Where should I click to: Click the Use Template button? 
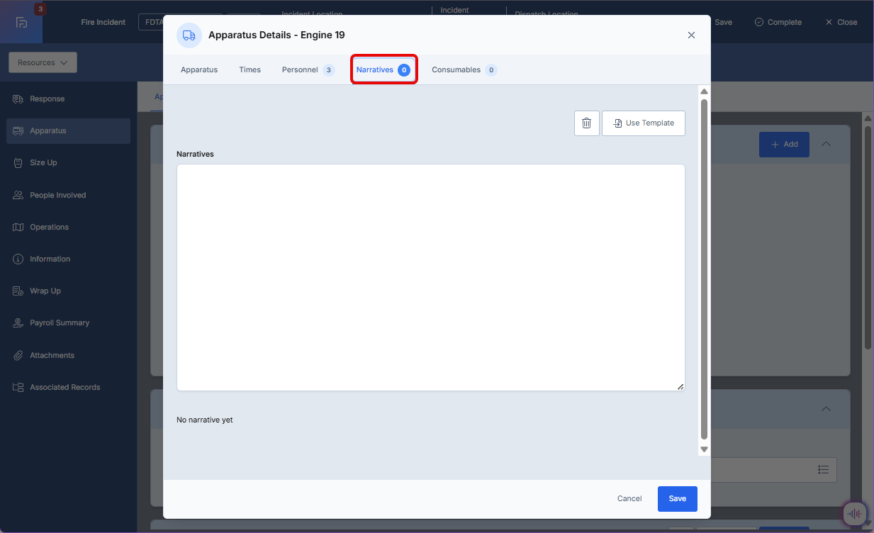[x=644, y=123]
